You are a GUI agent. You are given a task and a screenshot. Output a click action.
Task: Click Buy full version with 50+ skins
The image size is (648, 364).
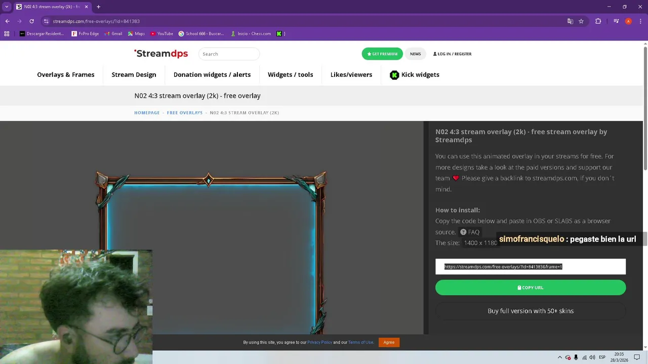click(531, 311)
